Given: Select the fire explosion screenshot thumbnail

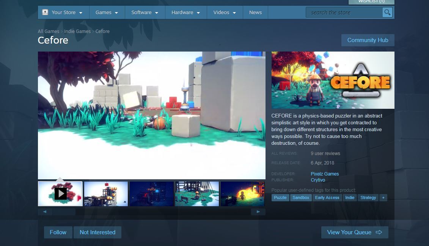Looking at the screenshot, I should coord(243,194).
